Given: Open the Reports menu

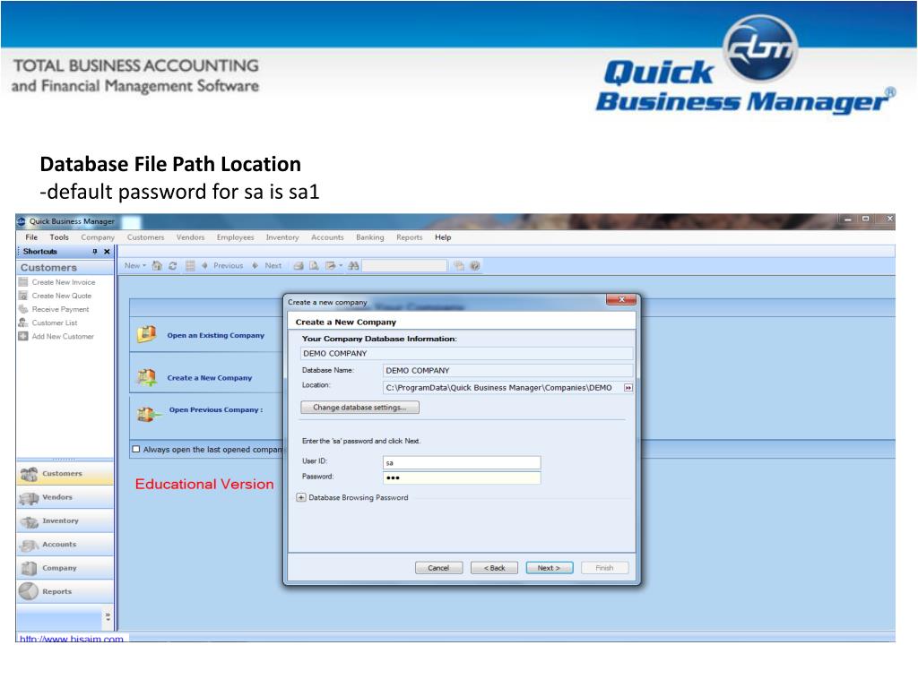Looking at the screenshot, I should pos(409,237).
